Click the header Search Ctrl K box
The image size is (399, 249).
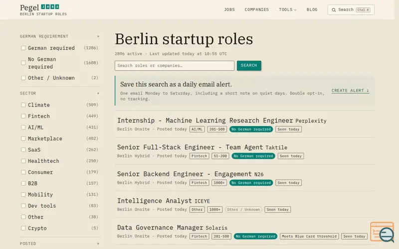[351, 10]
